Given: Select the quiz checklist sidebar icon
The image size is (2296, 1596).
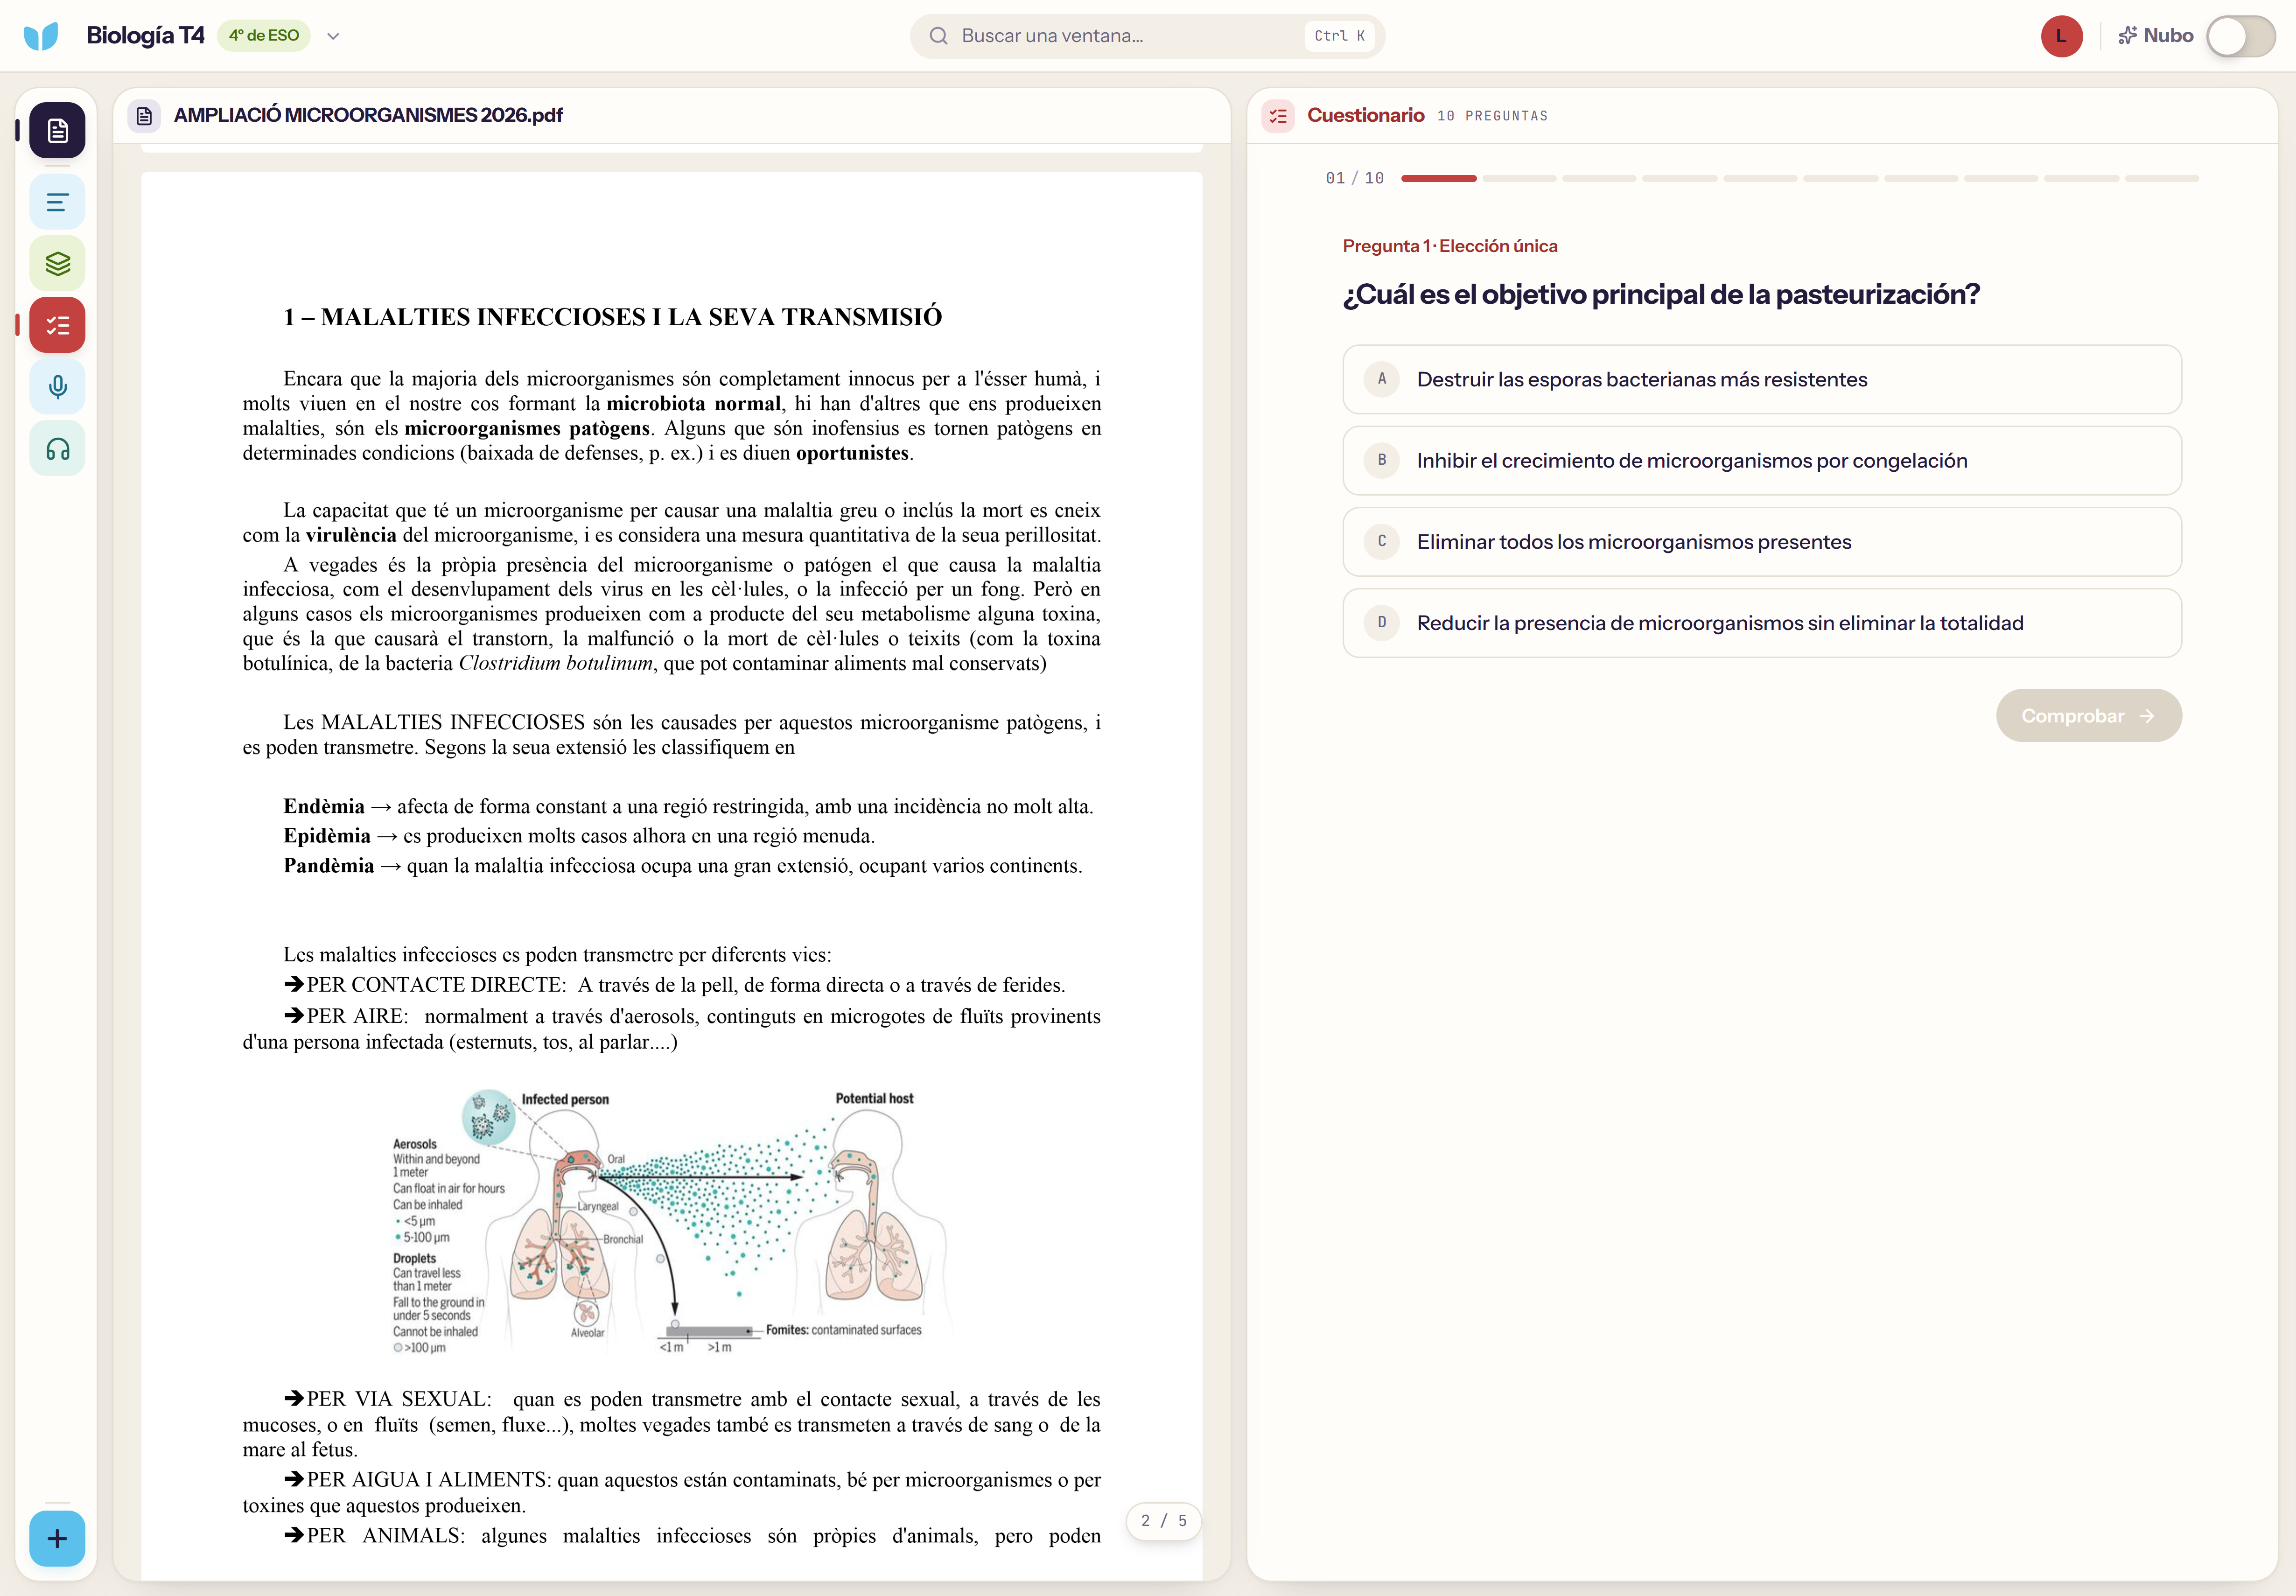Looking at the screenshot, I should 57,325.
